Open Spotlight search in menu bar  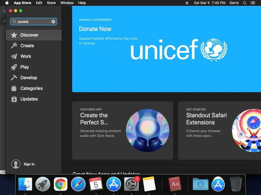(x=244, y=3)
